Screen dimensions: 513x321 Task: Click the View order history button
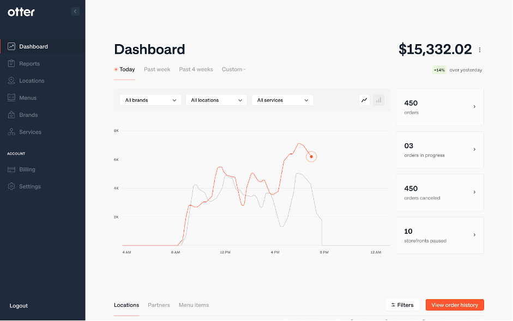click(454, 305)
